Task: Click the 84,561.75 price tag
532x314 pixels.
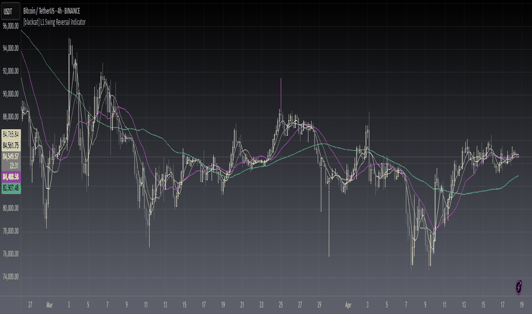Action: (x=11, y=146)
